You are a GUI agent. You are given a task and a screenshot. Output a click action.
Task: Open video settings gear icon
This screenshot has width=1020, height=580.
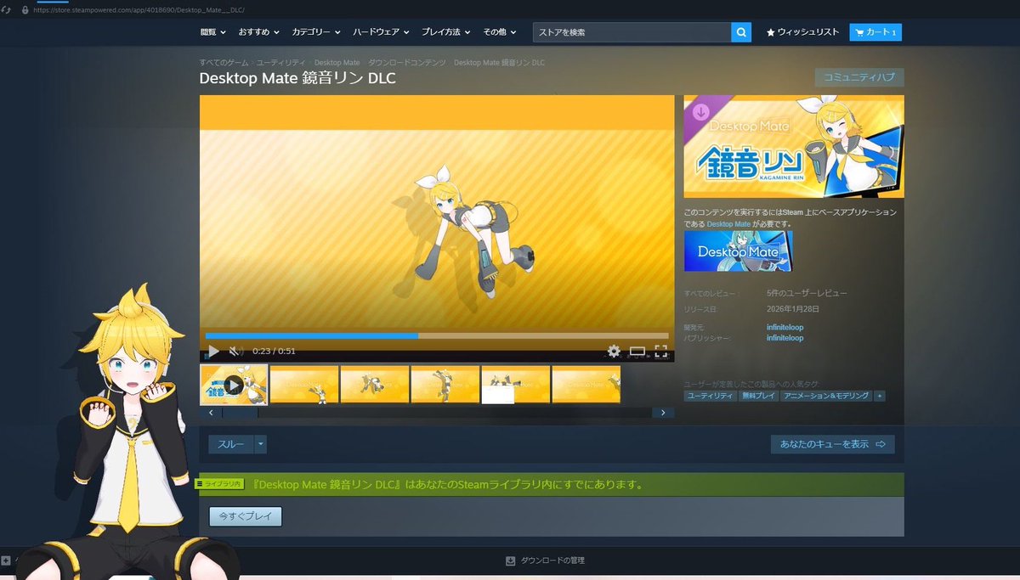(x=614, y=351)
